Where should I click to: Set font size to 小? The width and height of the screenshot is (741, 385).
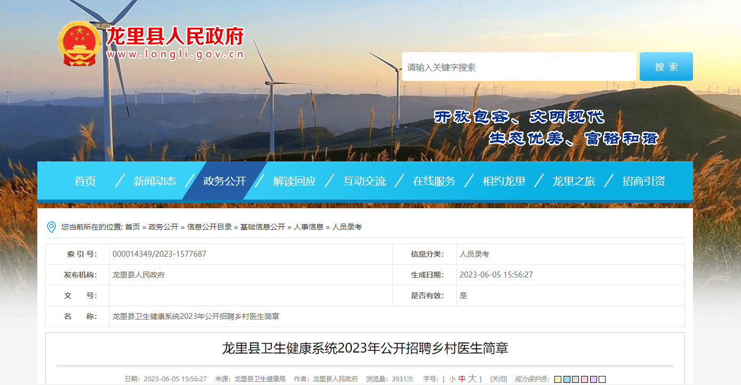452,379
